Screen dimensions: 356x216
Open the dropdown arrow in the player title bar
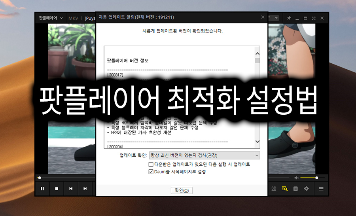pos(276,18)
